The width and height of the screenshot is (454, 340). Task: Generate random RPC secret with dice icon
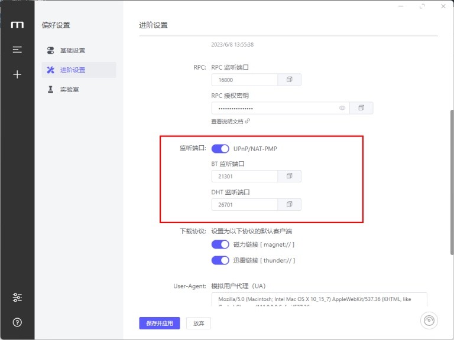pos(361,108)
